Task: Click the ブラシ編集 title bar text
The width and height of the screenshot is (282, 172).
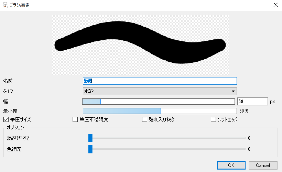Action: (20, 5)
